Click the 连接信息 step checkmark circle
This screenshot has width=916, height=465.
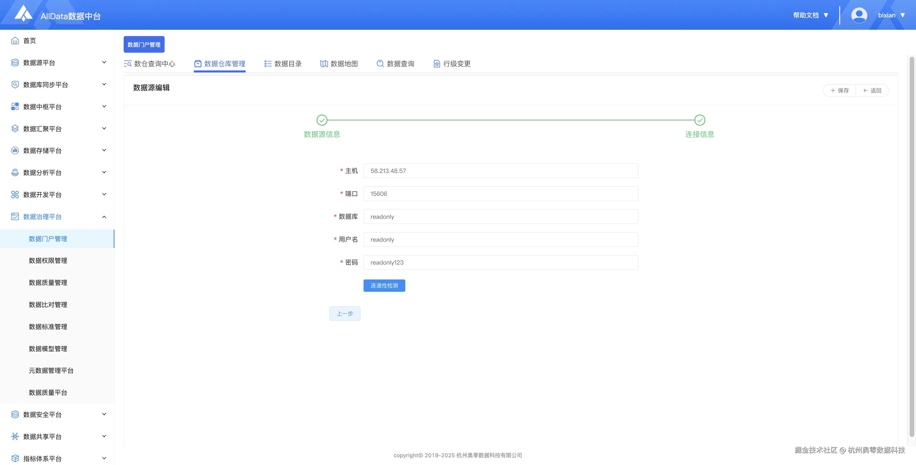click(699, 120)
